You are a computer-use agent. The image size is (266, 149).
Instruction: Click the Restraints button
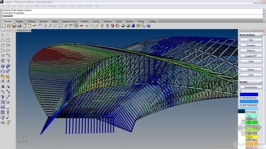[x=250, y=45]
